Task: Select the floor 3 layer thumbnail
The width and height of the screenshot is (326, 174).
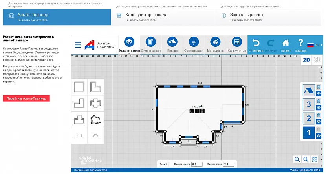Action: [308, 104]
